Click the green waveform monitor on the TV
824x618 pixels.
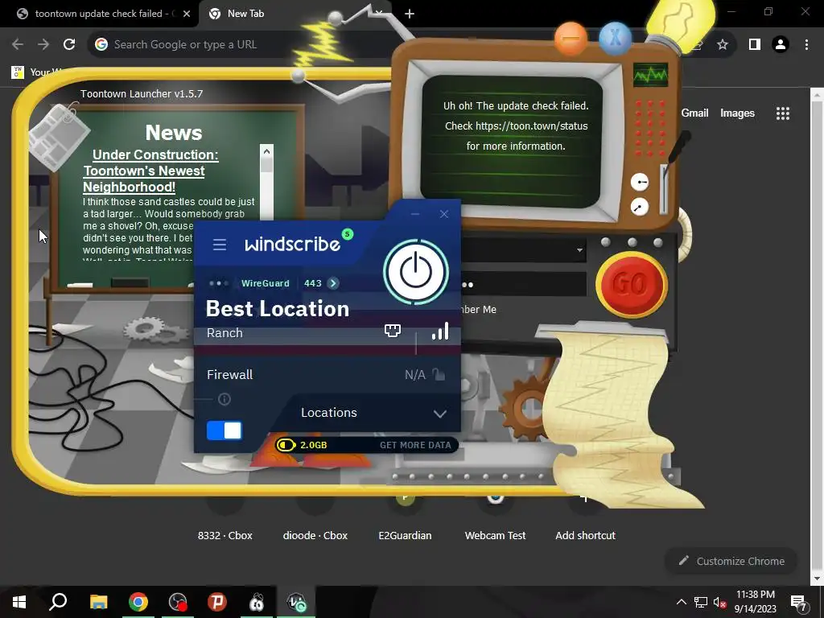[650, 75]
